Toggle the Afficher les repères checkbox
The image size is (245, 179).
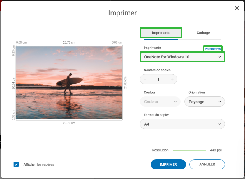coord(16,164)
